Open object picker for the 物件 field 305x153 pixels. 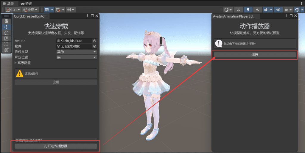(94, 46)
